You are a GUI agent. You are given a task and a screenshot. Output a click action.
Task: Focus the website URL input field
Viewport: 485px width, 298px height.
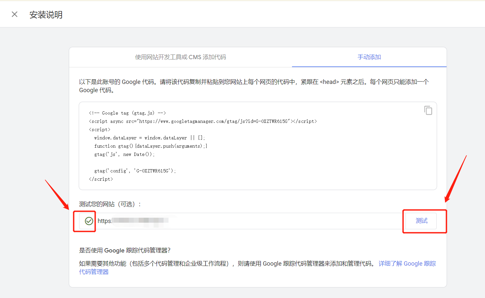coord(242,221)
